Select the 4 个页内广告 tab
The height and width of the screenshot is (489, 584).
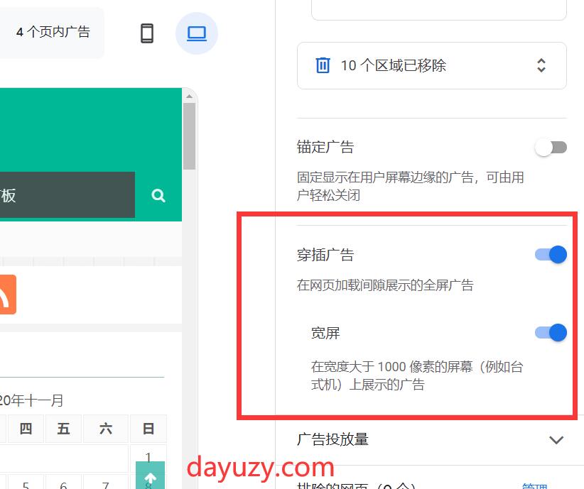(52, 31)
